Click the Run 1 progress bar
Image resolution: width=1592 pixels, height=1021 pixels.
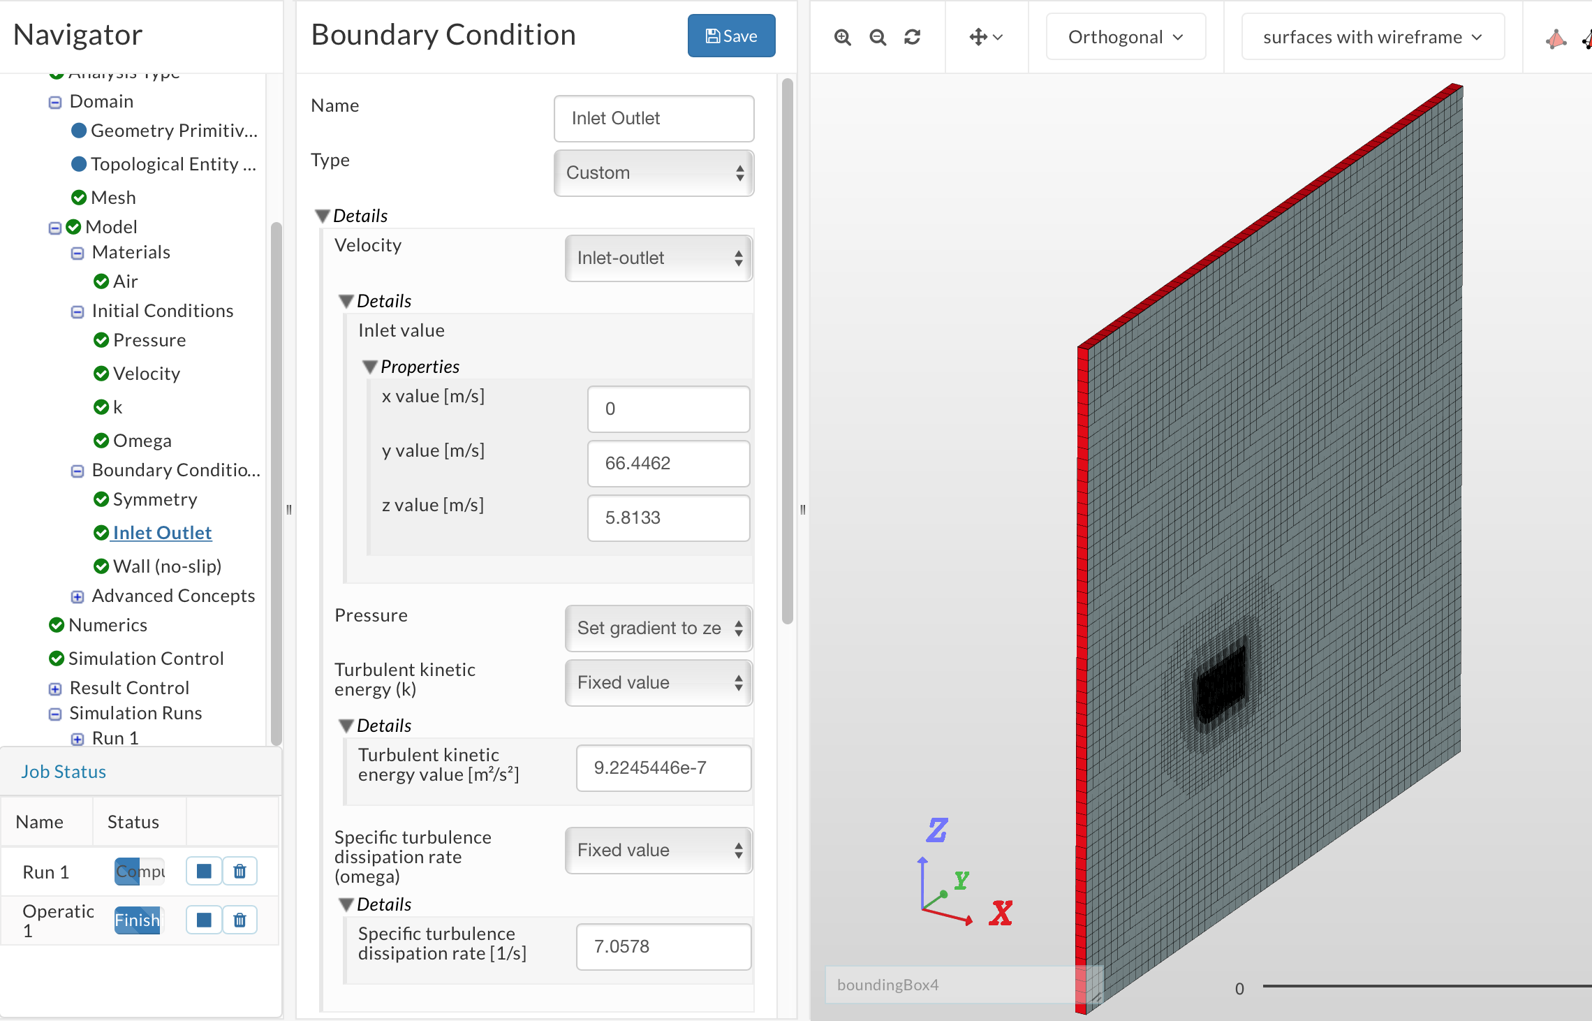140,872
